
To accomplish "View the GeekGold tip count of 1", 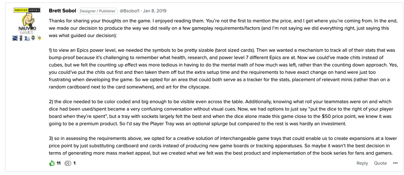I will click(74, 163).
